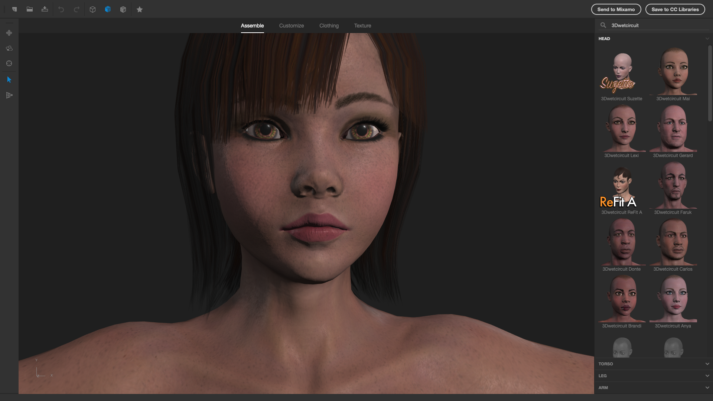Click the crosshair focus camera tool
Image resolution: width=713 pixels, height=401 pixels.
[x=9, y=63]
